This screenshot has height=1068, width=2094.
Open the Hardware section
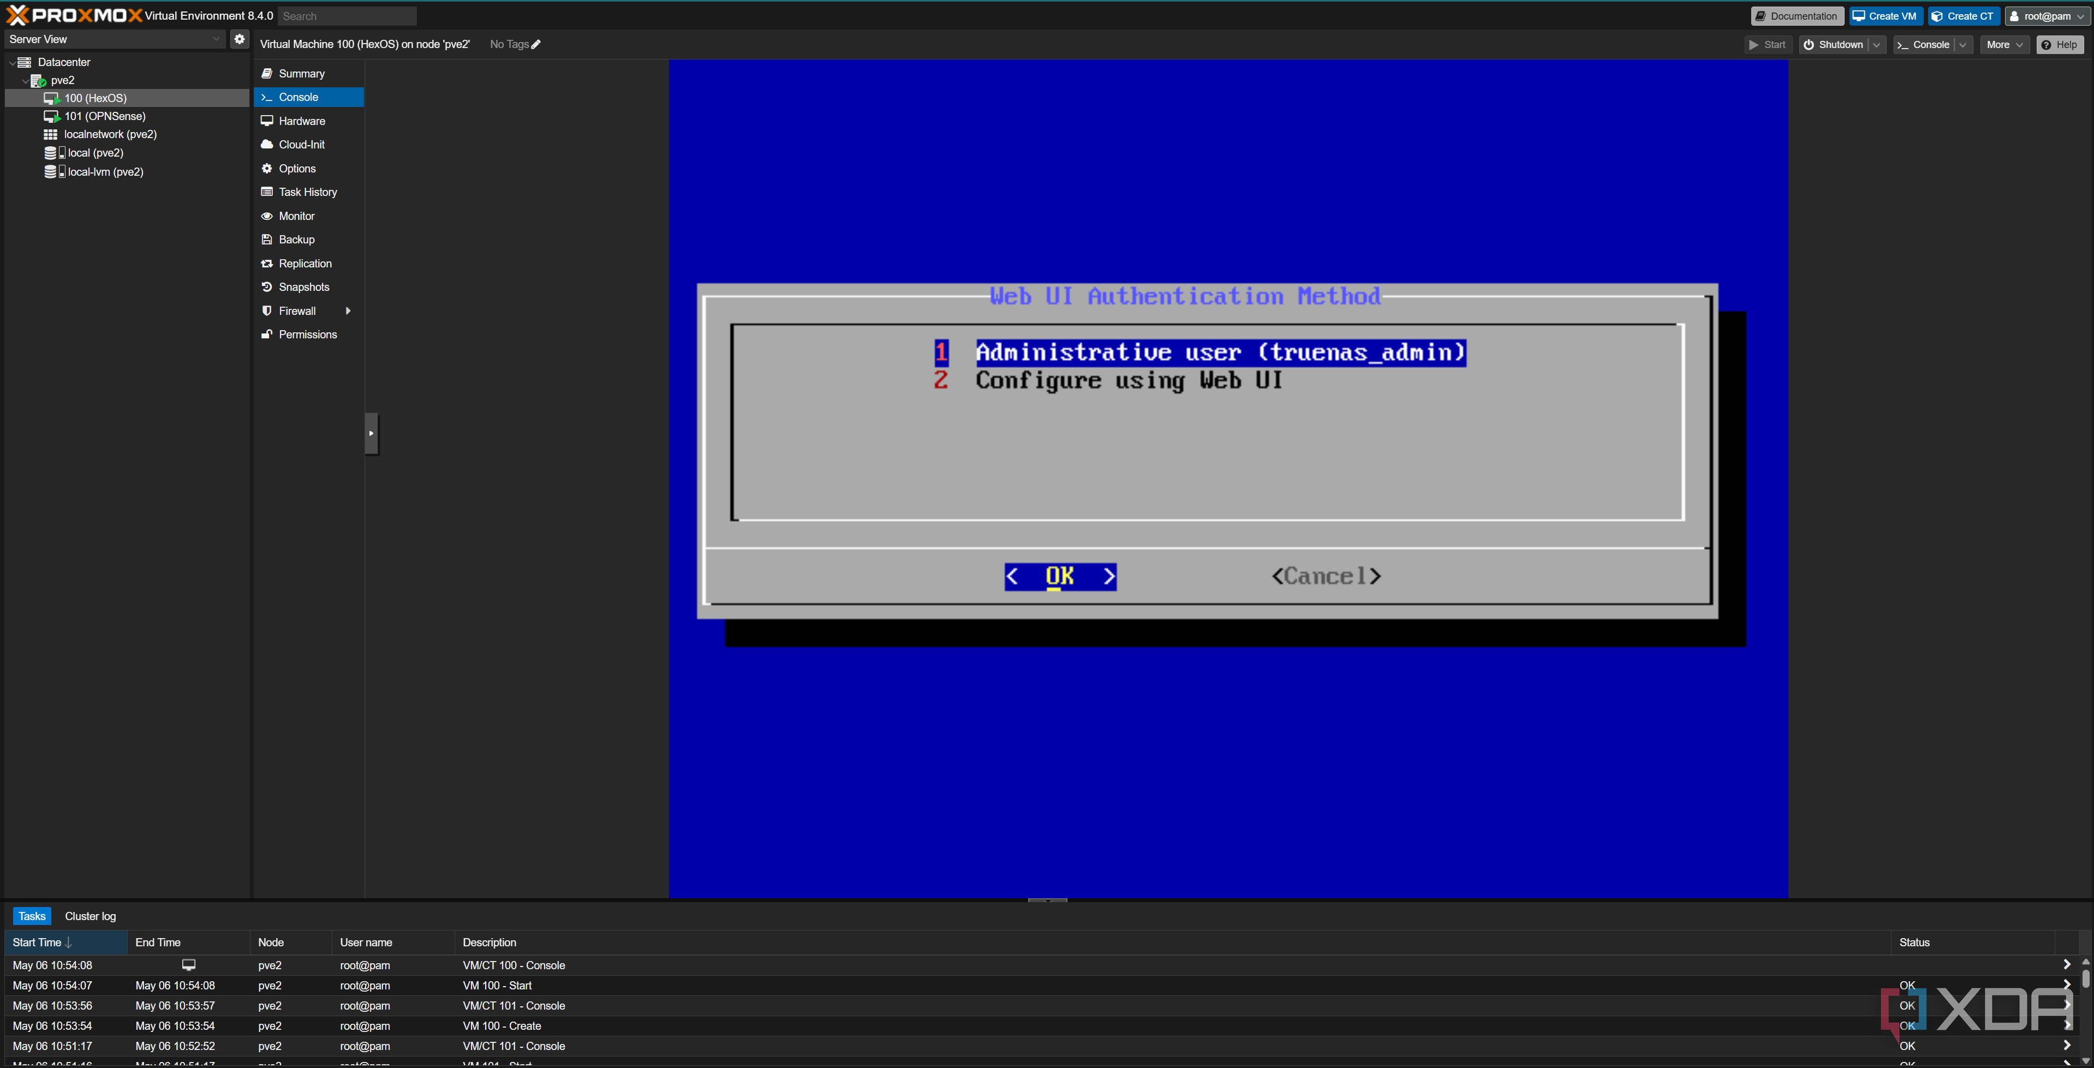pyautogui.click(x=309, y=121)
